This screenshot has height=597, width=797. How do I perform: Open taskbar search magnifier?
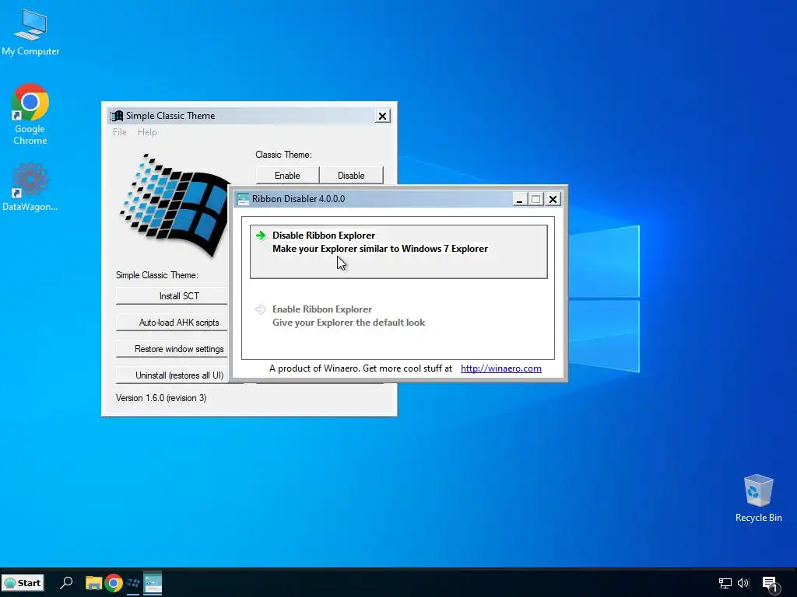[67, 583]
